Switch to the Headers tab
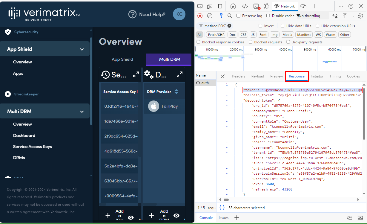This screenshot has height=224, width=367. tap(238, 76)
